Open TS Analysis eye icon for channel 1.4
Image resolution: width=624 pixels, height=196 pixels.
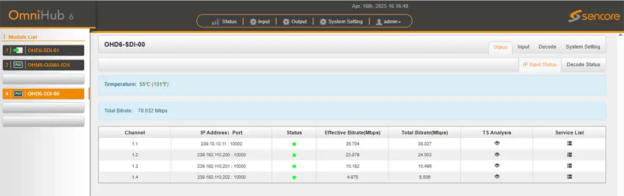pos(497,177)
